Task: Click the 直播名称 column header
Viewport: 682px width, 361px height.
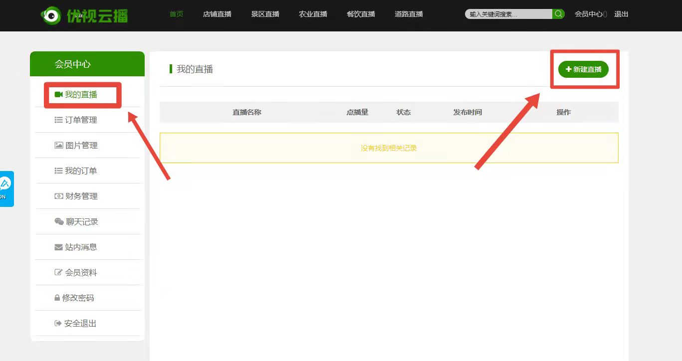Action: coord(247,112)
